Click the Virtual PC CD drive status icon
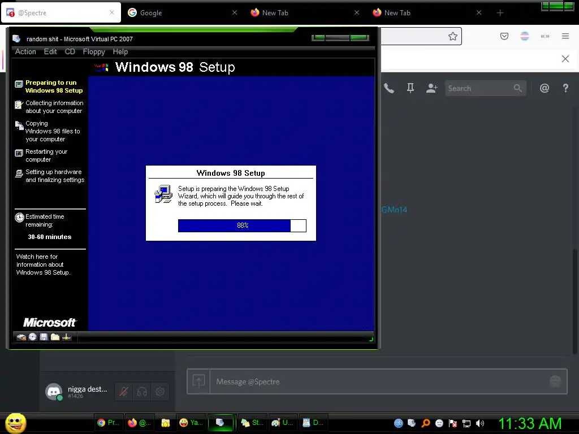This screenshot has width=579, height=434. coord(33,337)
